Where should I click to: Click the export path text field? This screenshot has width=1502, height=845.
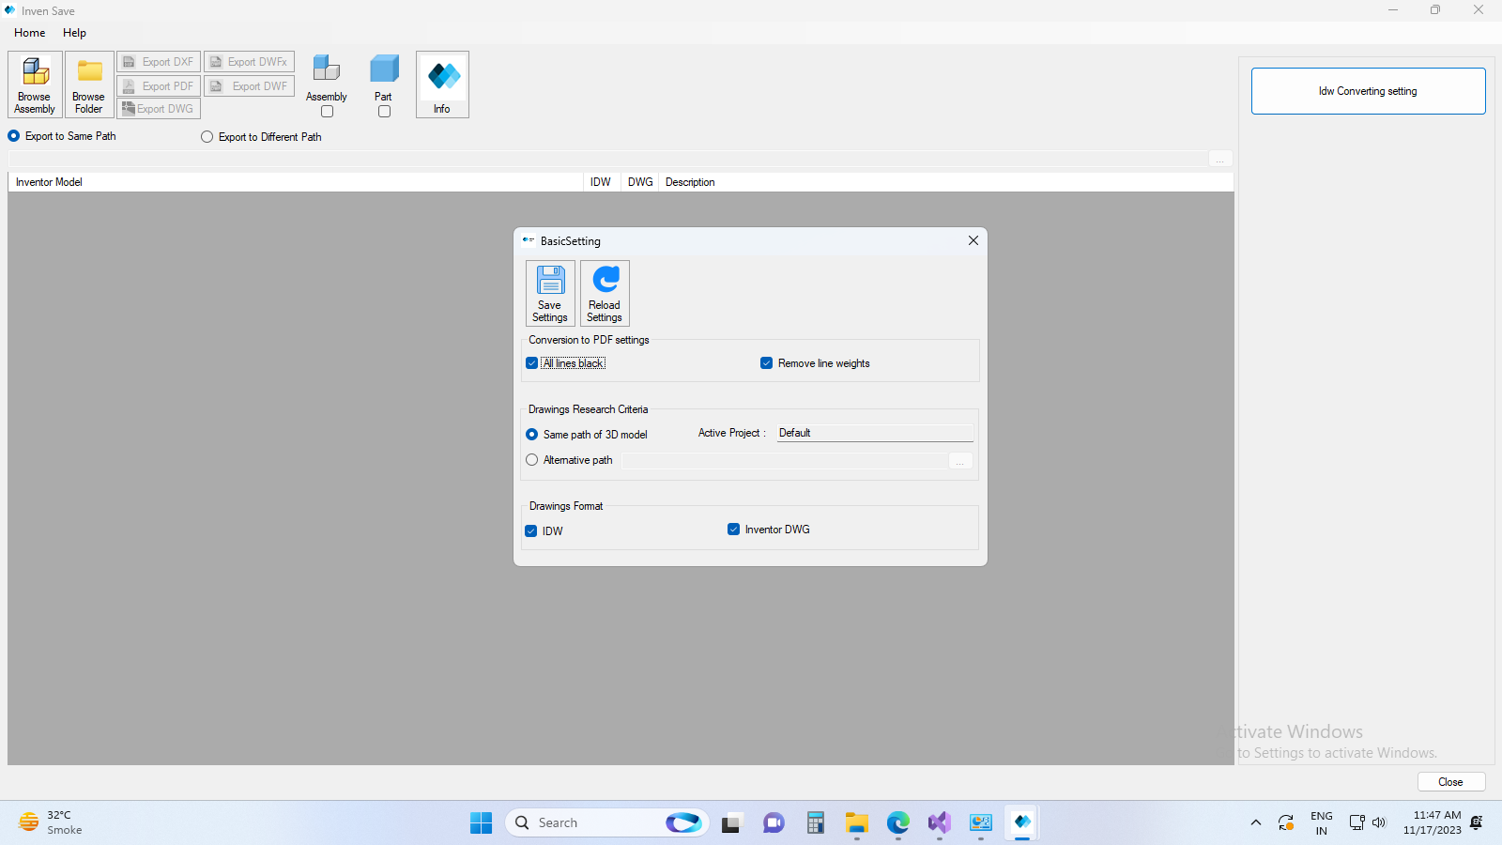click(608, 160)
